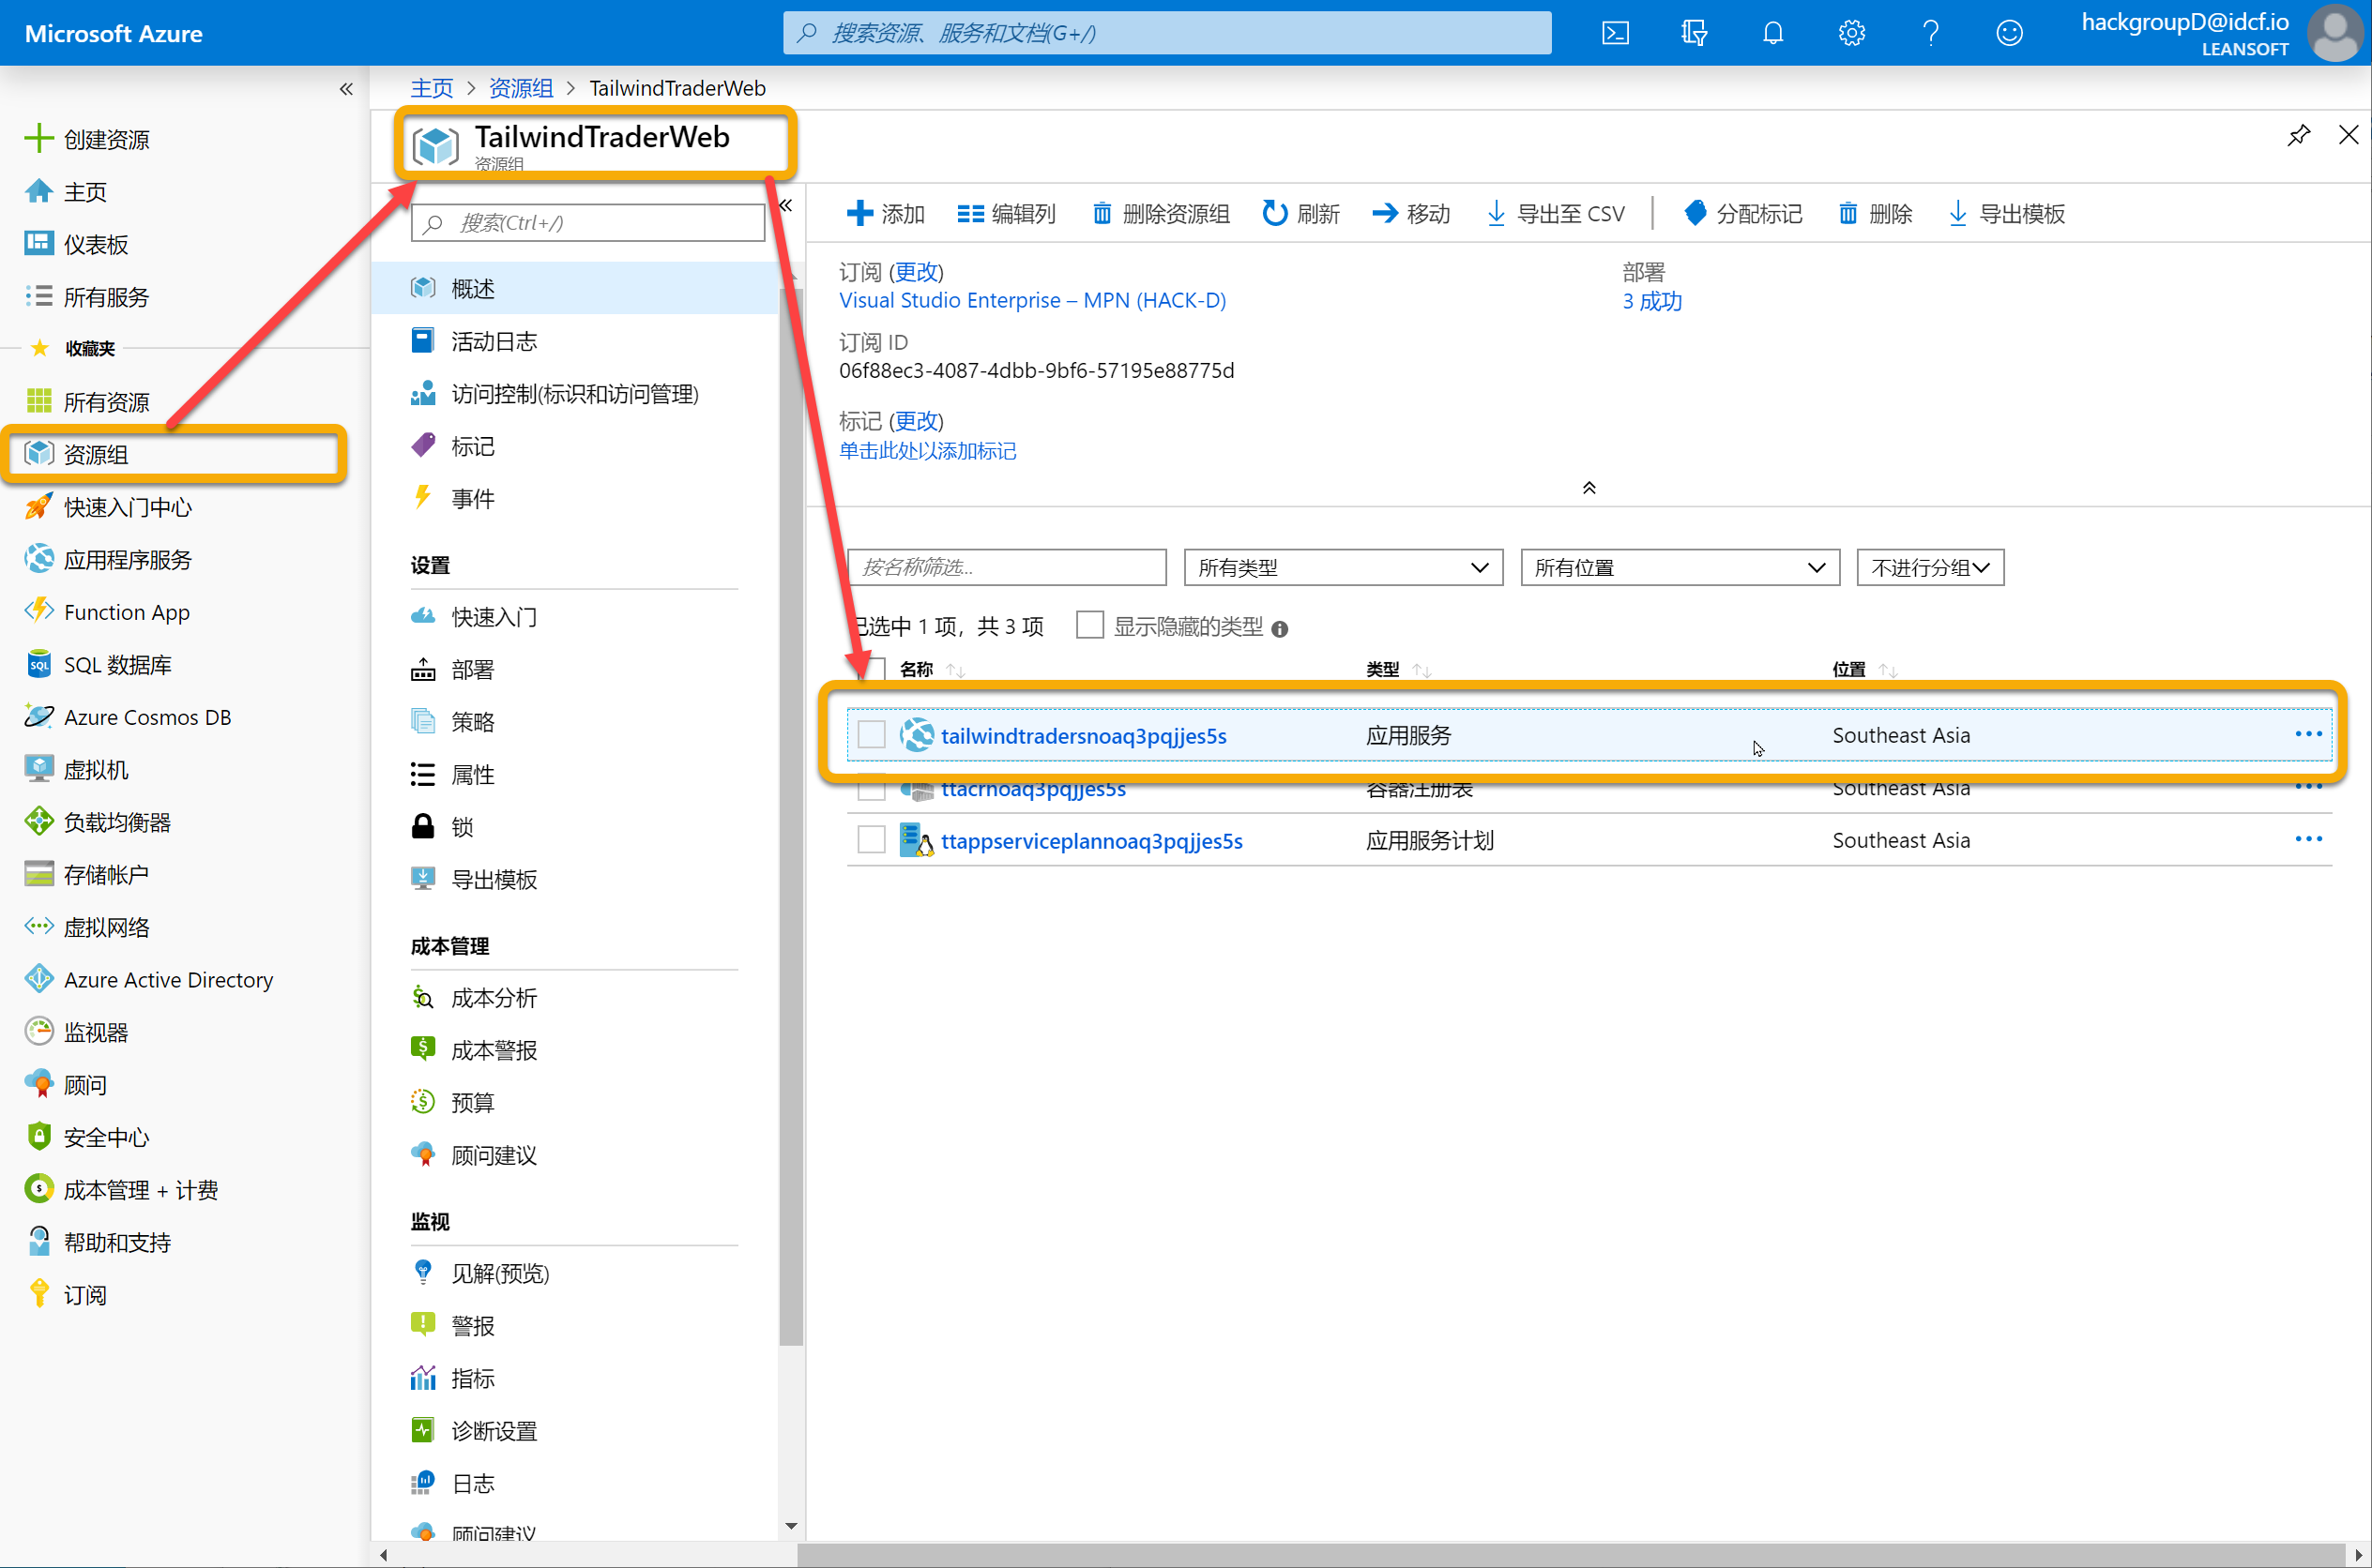Open 安全中心 in the sidebar
Image resolution: width=2372 pixels, height=1568 pixels.
tap(87, 1137)
